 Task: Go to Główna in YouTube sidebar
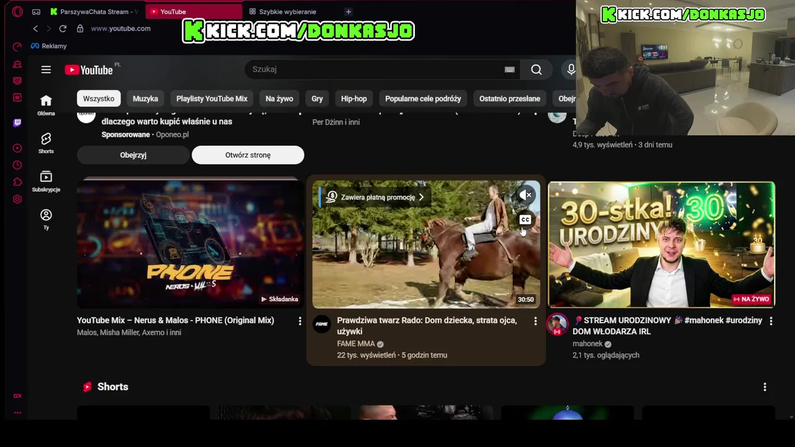[46, 106]
